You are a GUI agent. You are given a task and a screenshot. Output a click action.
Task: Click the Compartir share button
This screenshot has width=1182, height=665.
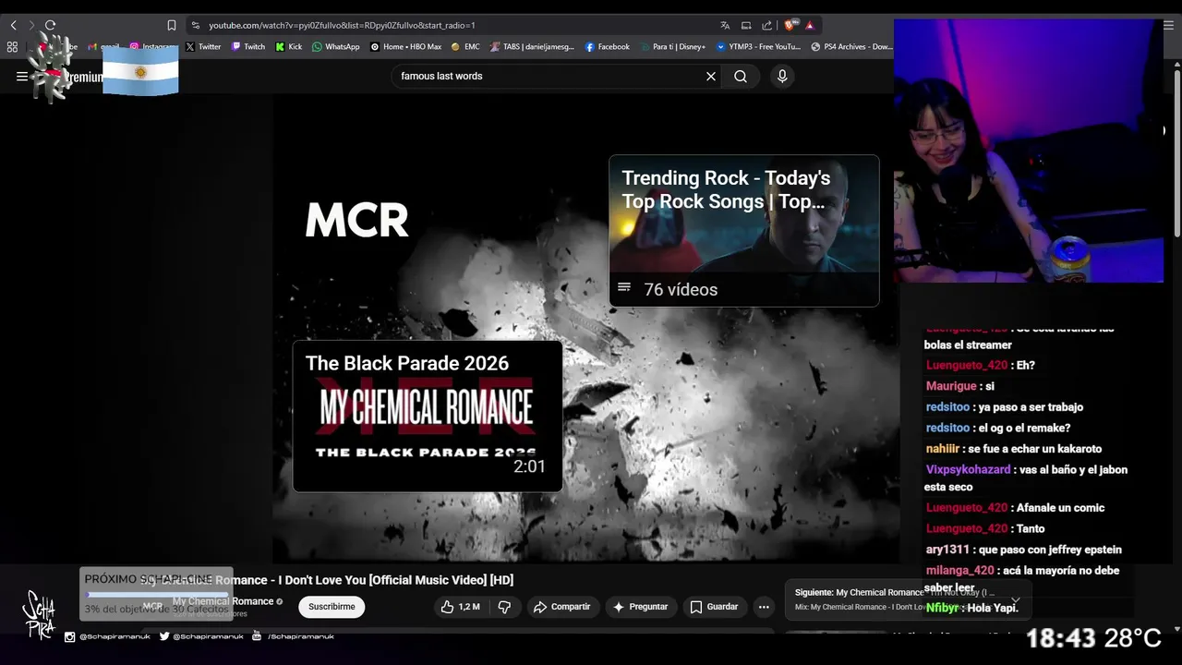click(561, 607)
